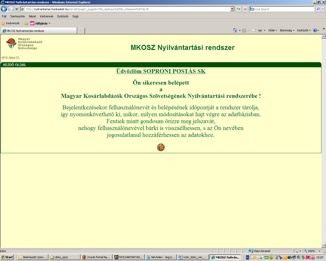
Task: Click the green ovi tray icon
Action: coord(267,257)
